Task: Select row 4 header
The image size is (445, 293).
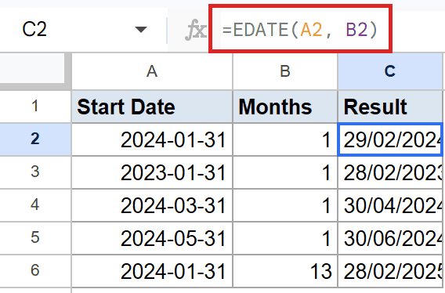Action: [35, 204]
